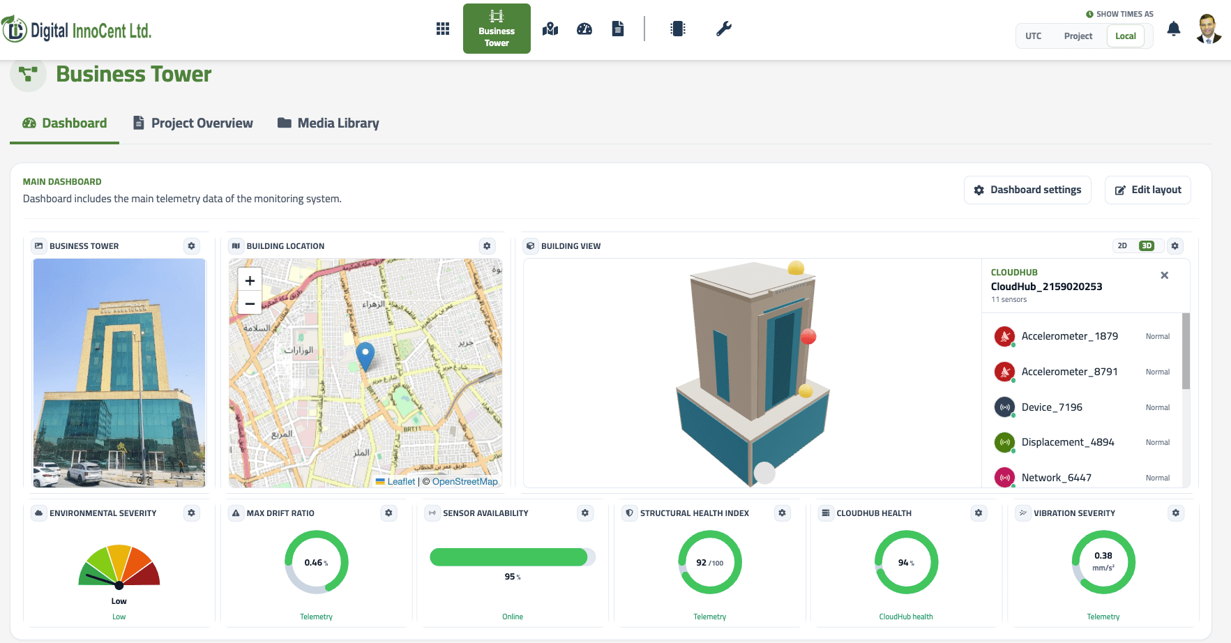Screen dimensions: 1231x643
Task: Switch to the Dashboard tab
Action: click(64, 123)
